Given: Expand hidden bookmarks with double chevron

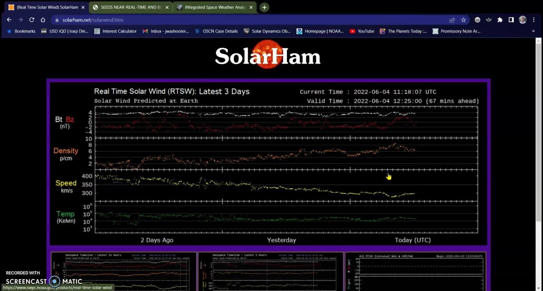Looking at the screenshot, I should click(533, 31).
